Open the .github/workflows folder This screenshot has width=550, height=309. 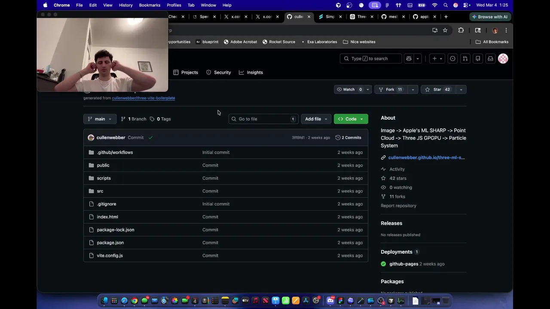(115, 152)
